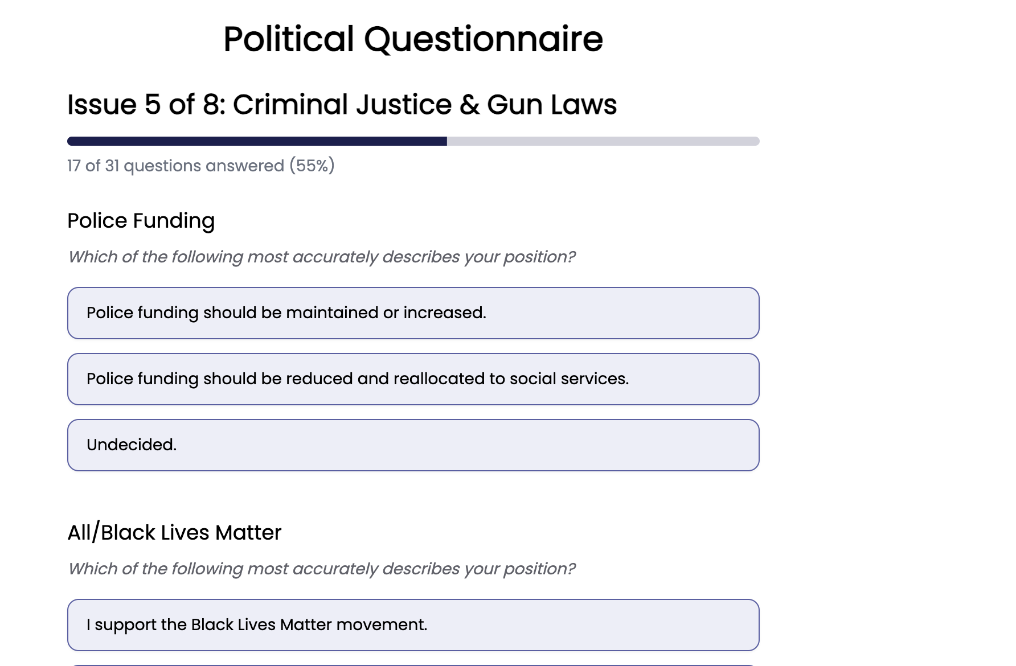Image resolution: width=1016 pixels, height=666 pixels.
Task: Select "Police funding should be maintained or increased"
Action: [413, 313]
